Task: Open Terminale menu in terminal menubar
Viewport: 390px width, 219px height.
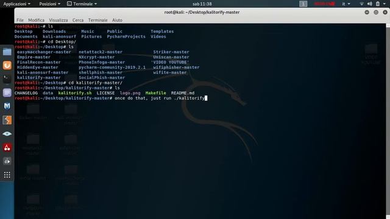Action: click(x=97, y=20)
